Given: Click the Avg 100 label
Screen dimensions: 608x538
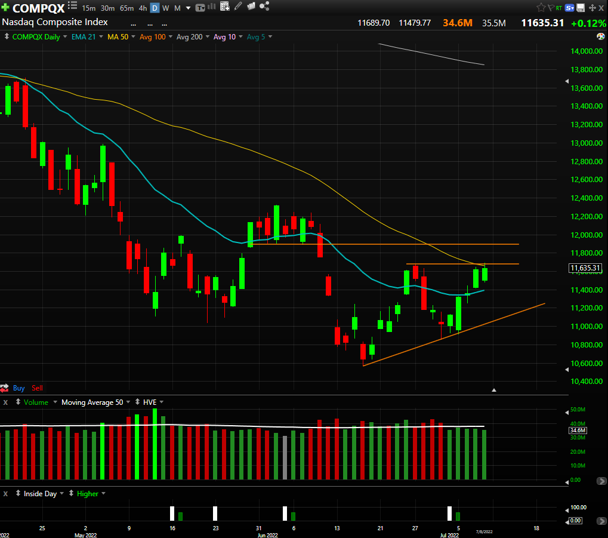Looking at the screenshot, I should 152,37.
